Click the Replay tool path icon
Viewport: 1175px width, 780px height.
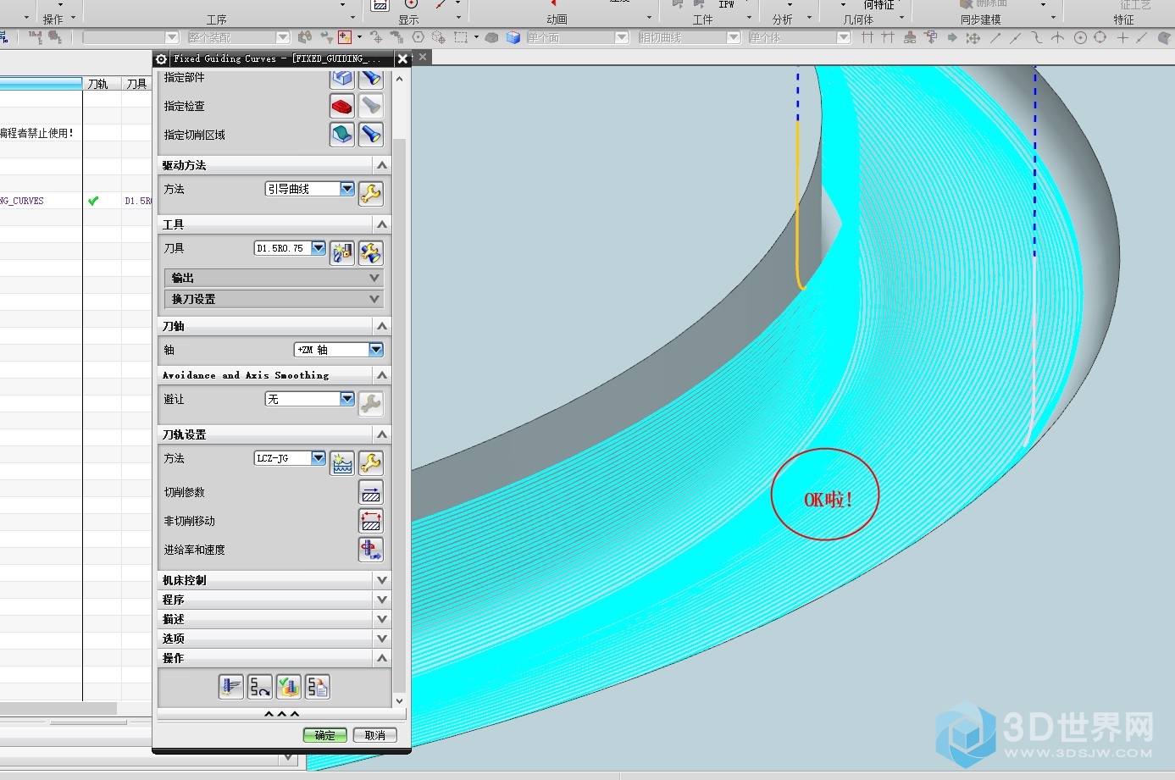pos(259,687)
